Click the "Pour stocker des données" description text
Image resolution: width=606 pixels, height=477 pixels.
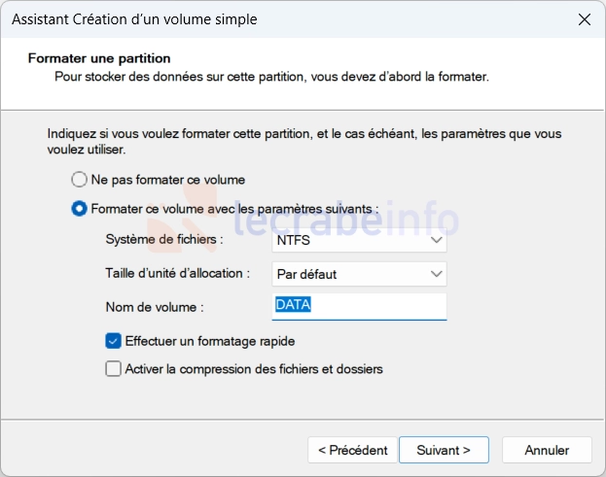tap(271, 76)
